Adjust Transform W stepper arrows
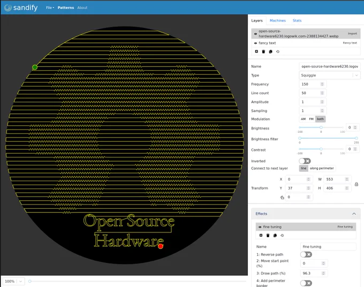364x287 pixels. (x=347, y=179)
